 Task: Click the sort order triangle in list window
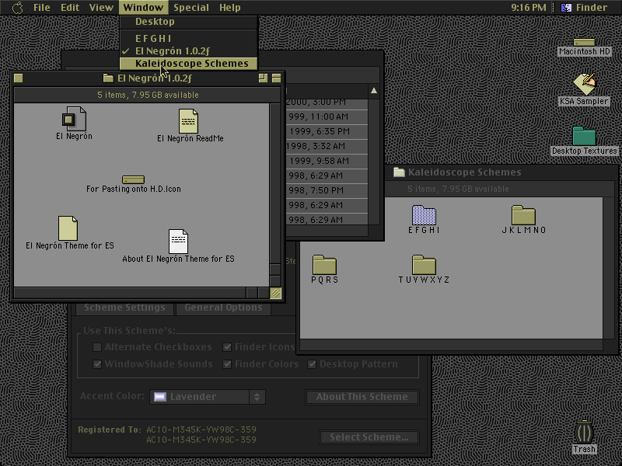(374, 91)
